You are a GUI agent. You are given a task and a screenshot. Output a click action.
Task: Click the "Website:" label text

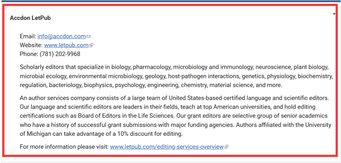[31, 45]
